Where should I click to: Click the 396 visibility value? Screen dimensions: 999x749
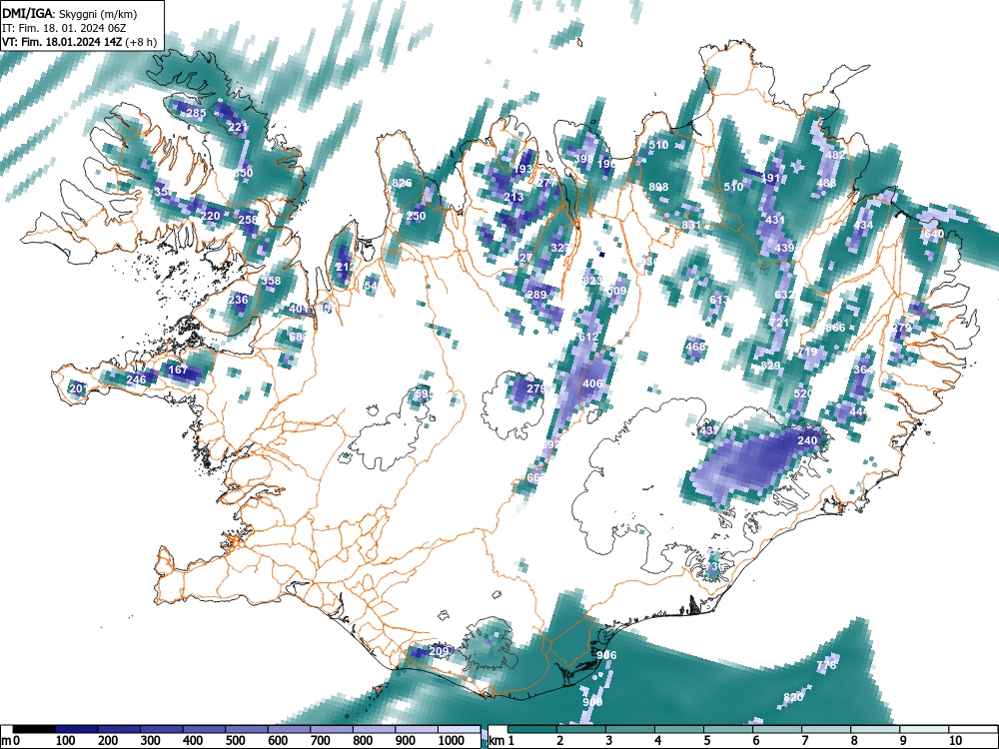pyautogui.click(x=583, y=159)
